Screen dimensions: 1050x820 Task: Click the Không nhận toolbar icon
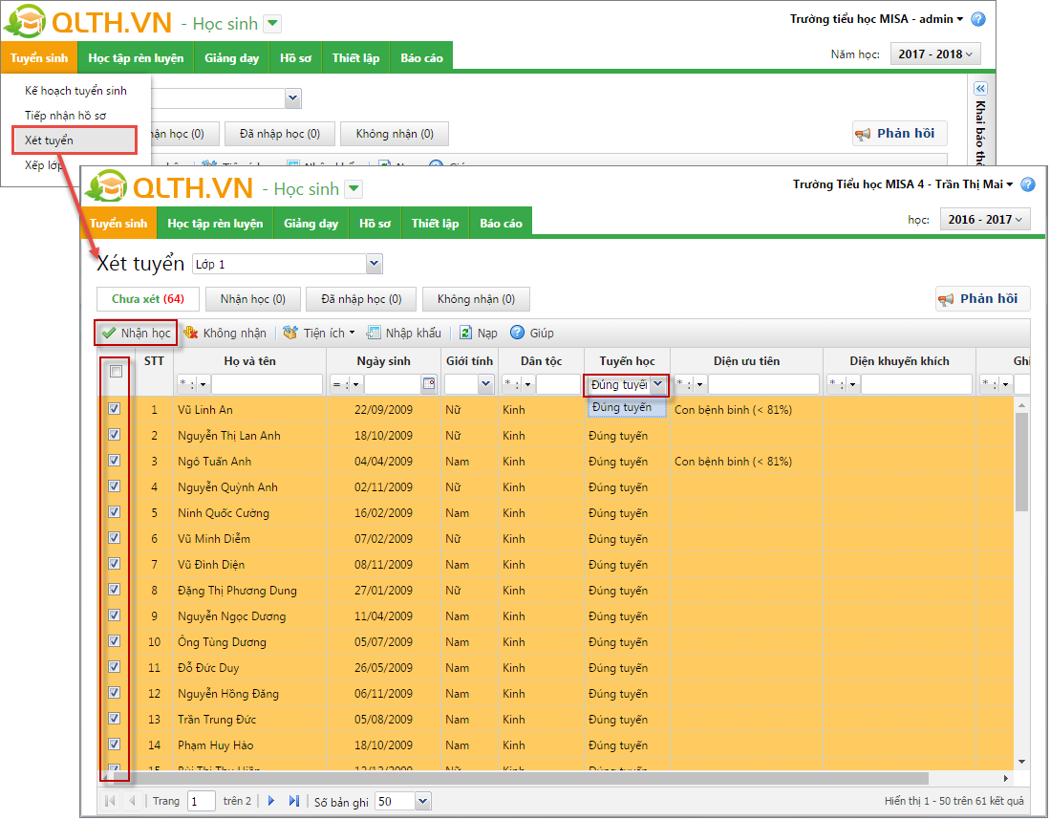(190, 334)
